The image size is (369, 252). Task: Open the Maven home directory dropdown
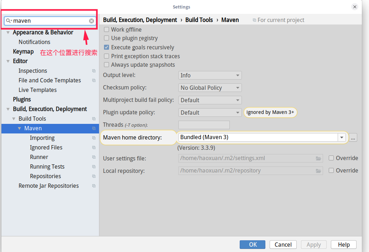click(341, 137)
